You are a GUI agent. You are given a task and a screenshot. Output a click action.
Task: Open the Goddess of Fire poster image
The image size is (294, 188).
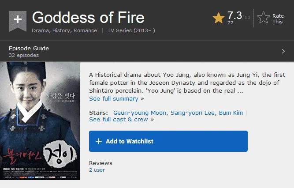[x=40, y=121]
